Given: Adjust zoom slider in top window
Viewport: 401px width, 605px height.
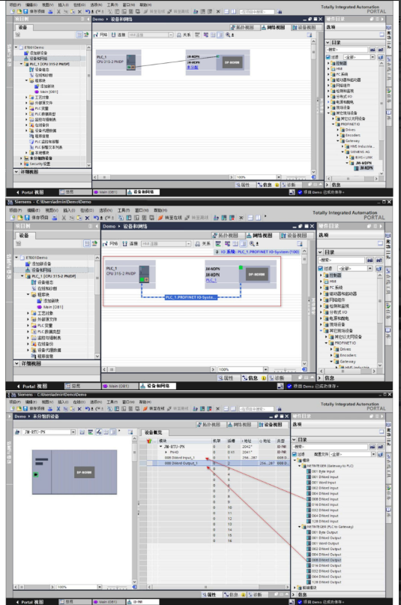Looking at the screenshot, I should pyautogui.click(x=296, y=177).
